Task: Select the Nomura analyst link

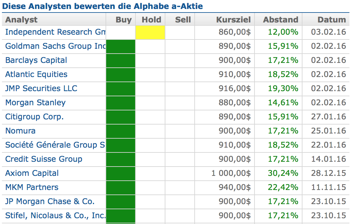Action: coord(21,131)
